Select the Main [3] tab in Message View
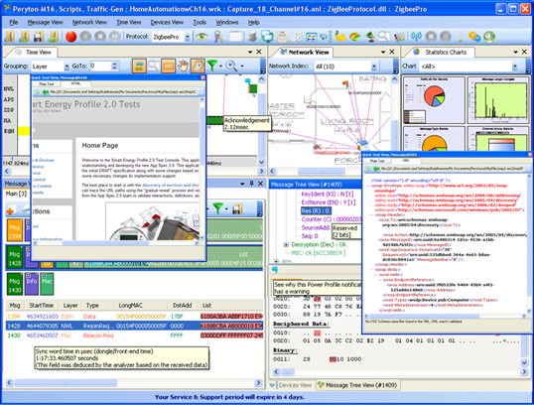Screen dimensions: 534x405 tap(16, 194)
